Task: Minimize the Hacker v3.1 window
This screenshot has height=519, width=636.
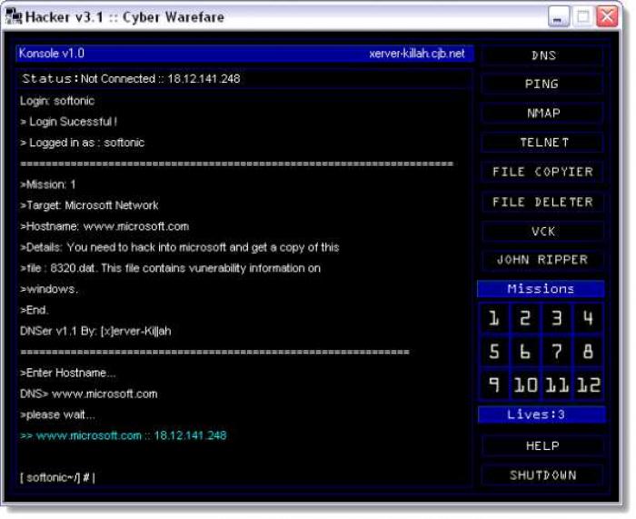Action: pyautogui.click(x=559, y=17)
